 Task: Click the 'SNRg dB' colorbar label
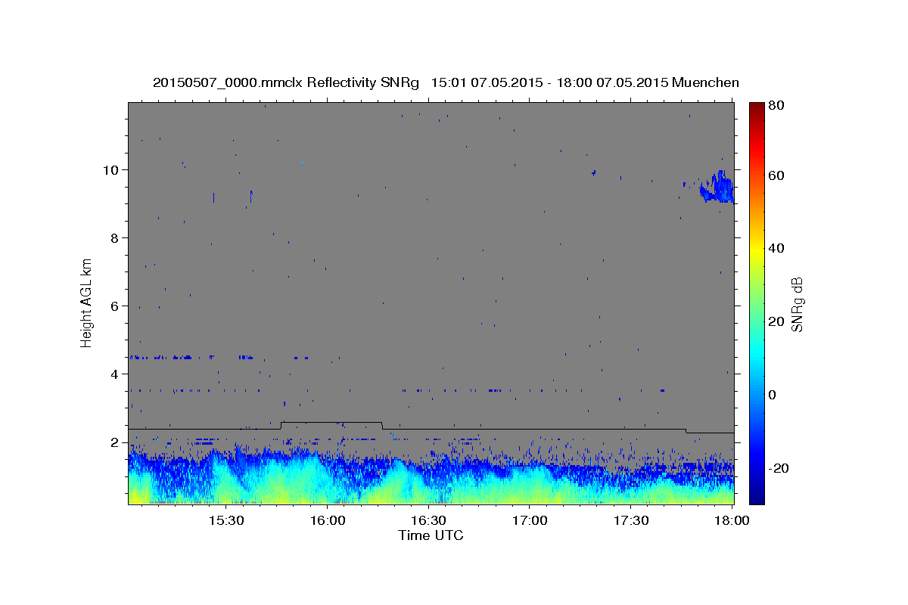coord(798,303)
